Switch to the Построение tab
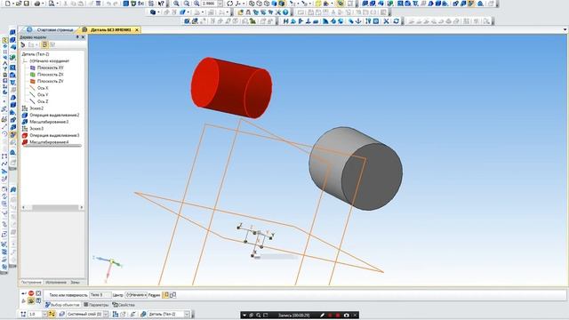569x320 pixels. [x=31, y=283]
